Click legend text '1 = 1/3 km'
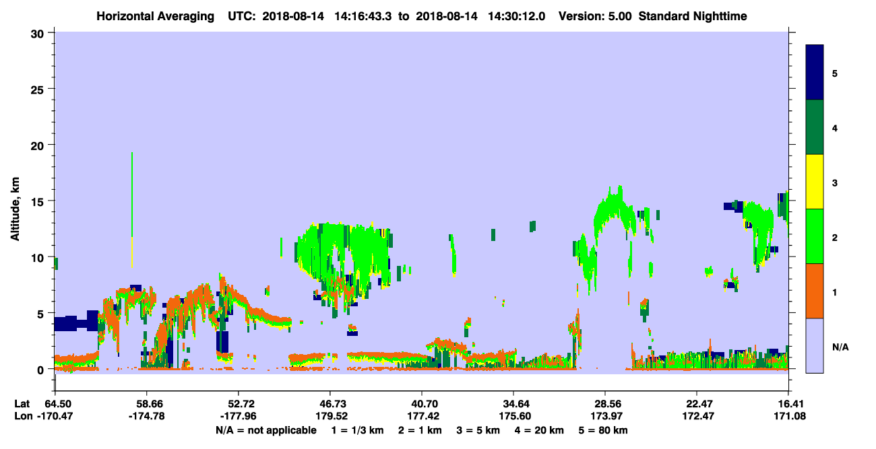The width and height of the screenshot is (876, 449). point(358,430)
